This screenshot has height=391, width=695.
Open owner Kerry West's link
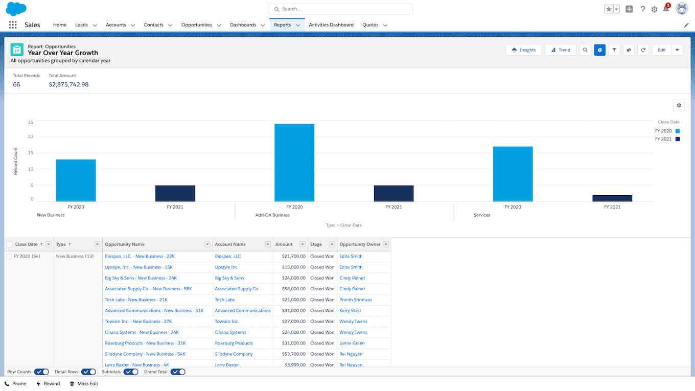350,310
